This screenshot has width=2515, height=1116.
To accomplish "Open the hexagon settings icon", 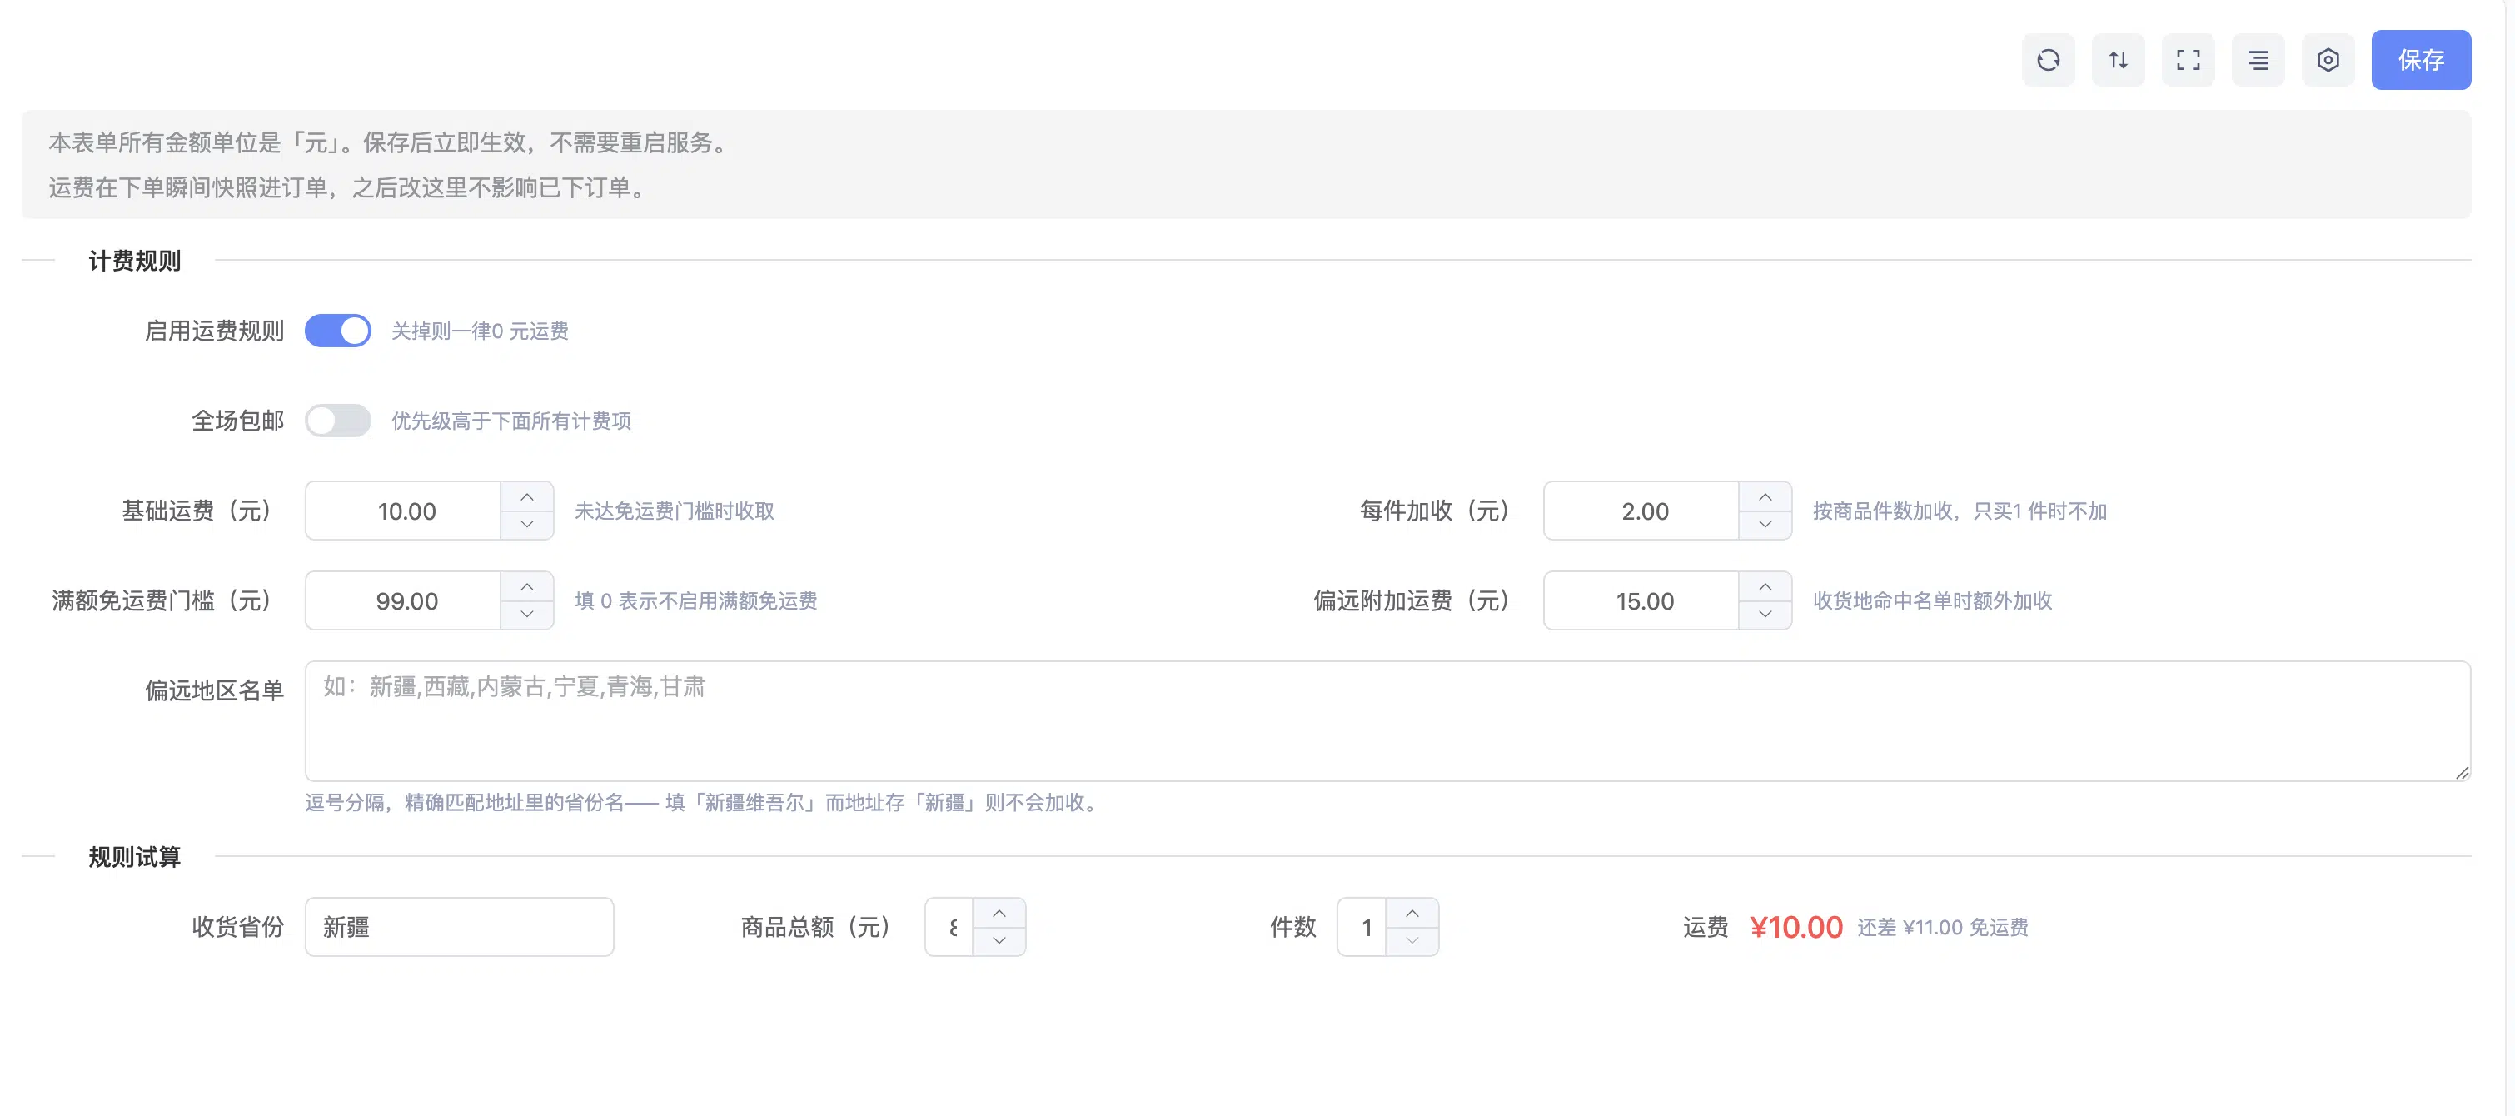I will (2328, 60).
